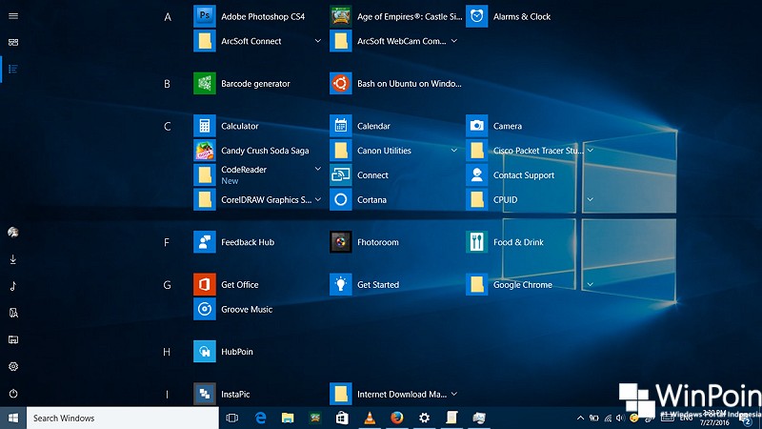The height and width of the screenshot is (429, 762).
Task: Click the Windows Start button
Action: [x=13, y=418]
